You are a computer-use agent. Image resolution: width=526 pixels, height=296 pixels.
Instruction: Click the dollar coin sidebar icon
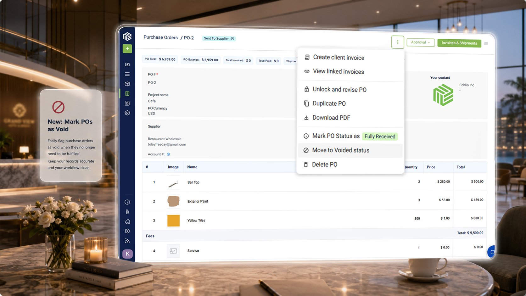(x=127, y=231)
